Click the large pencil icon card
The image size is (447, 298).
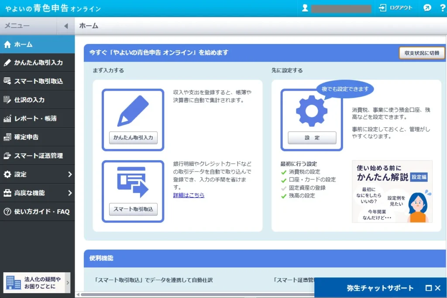(133, 111)
